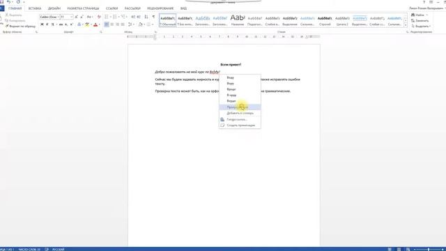The height and width of the screenshot is (251, 446).
Task: Click the Hyperlink icon in the context menu
Action: tap(222, 119)
